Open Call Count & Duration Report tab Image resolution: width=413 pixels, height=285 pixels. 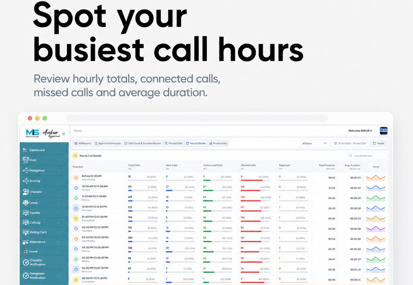(x=142, y=143)
